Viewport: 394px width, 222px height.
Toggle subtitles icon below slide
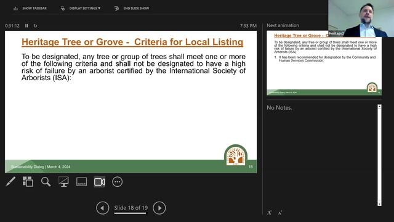point(82,182)
